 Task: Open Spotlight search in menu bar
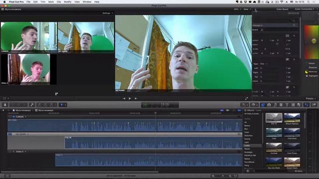pyautogui.click(x=309, y=1)
